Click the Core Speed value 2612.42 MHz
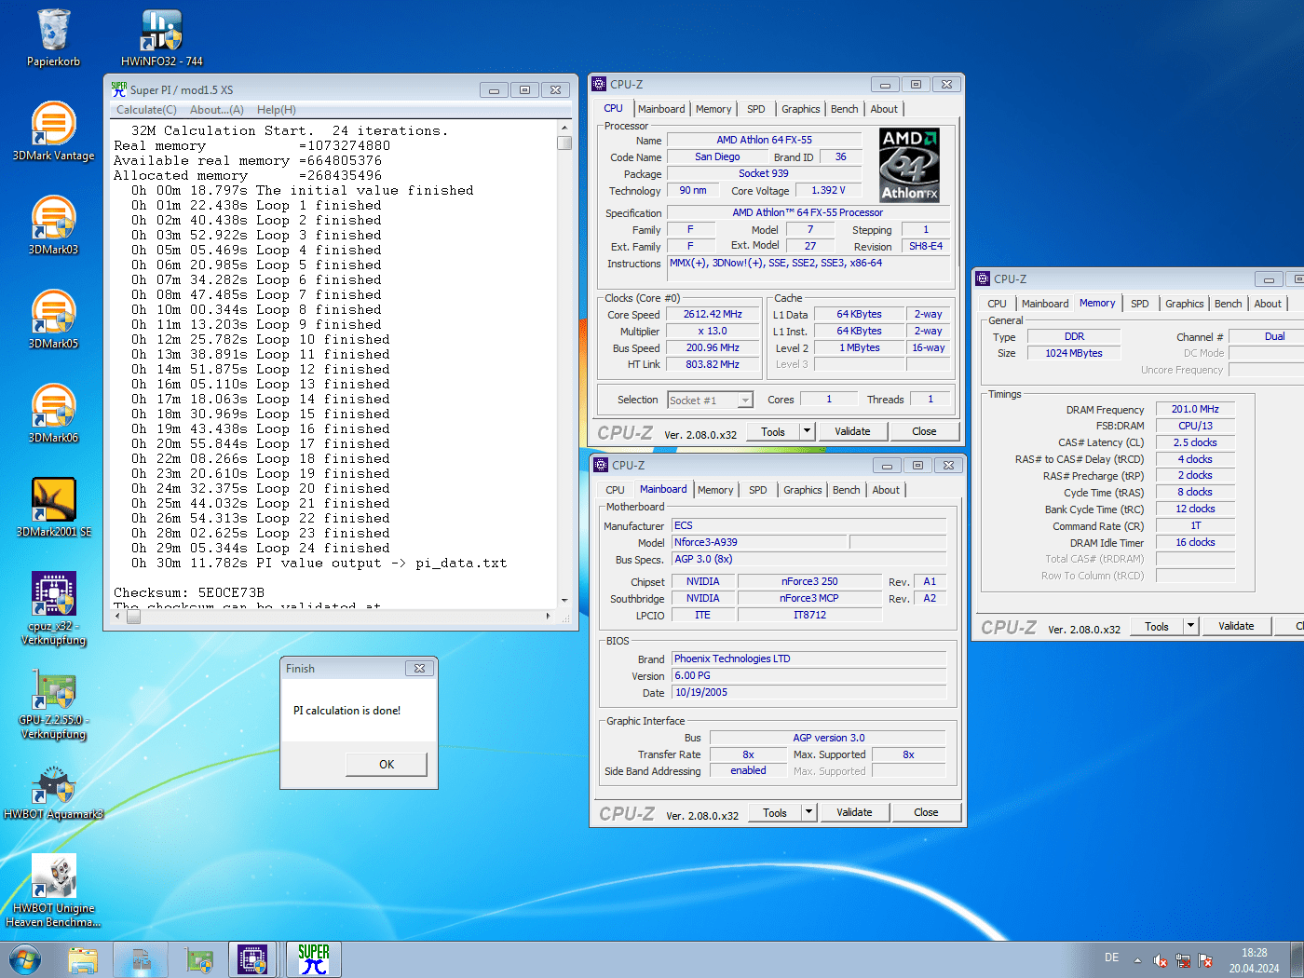The image size is (1304, 978). pyautogui.click(x=713, y=315)
